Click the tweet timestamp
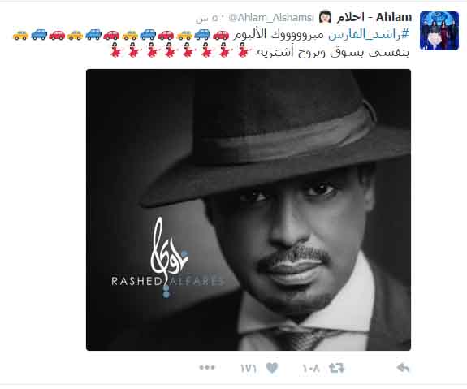 point(206,19)
